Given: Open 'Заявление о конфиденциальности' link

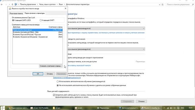Looking at the screenshot, I should point(67,78).
